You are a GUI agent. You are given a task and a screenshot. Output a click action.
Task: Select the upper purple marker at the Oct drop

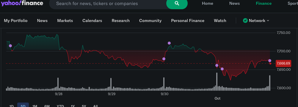[x=217, y=65]
